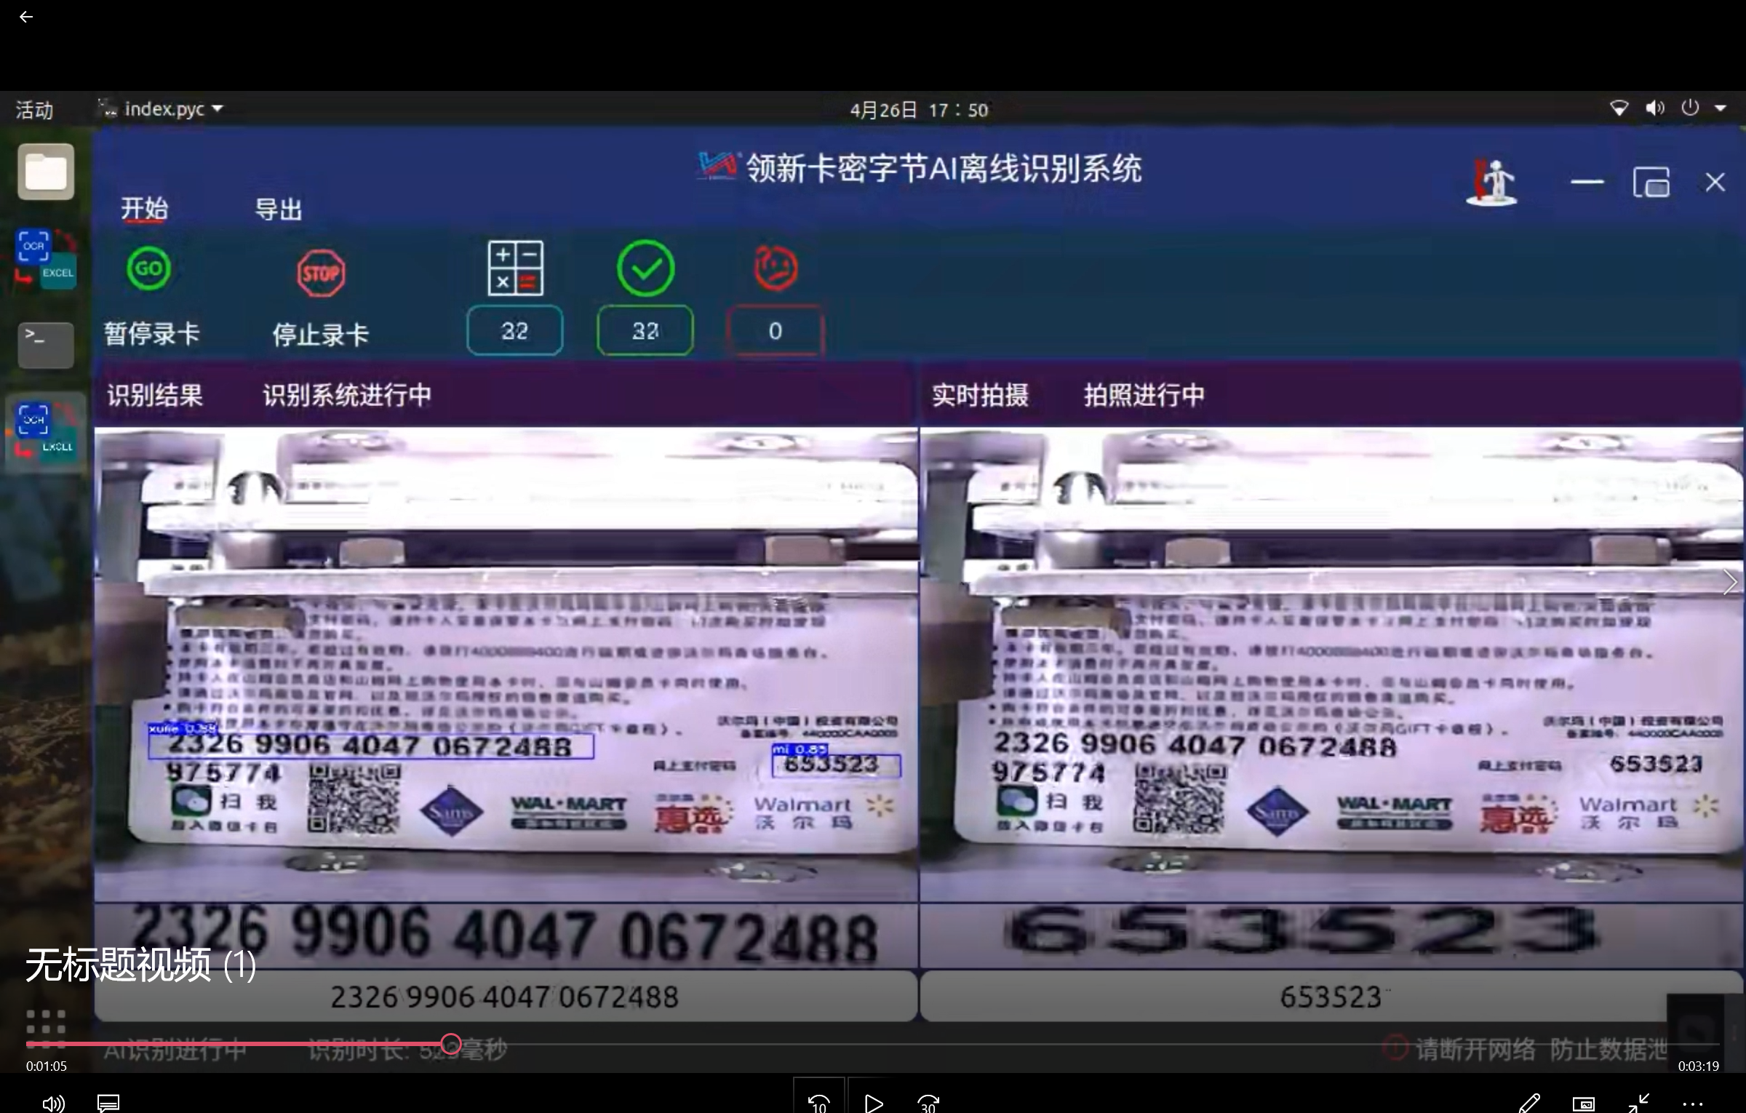This screenshot has height=1113, width=1746.
Task: Click the enlarged password crop 653523
Action: point(1331,936)
